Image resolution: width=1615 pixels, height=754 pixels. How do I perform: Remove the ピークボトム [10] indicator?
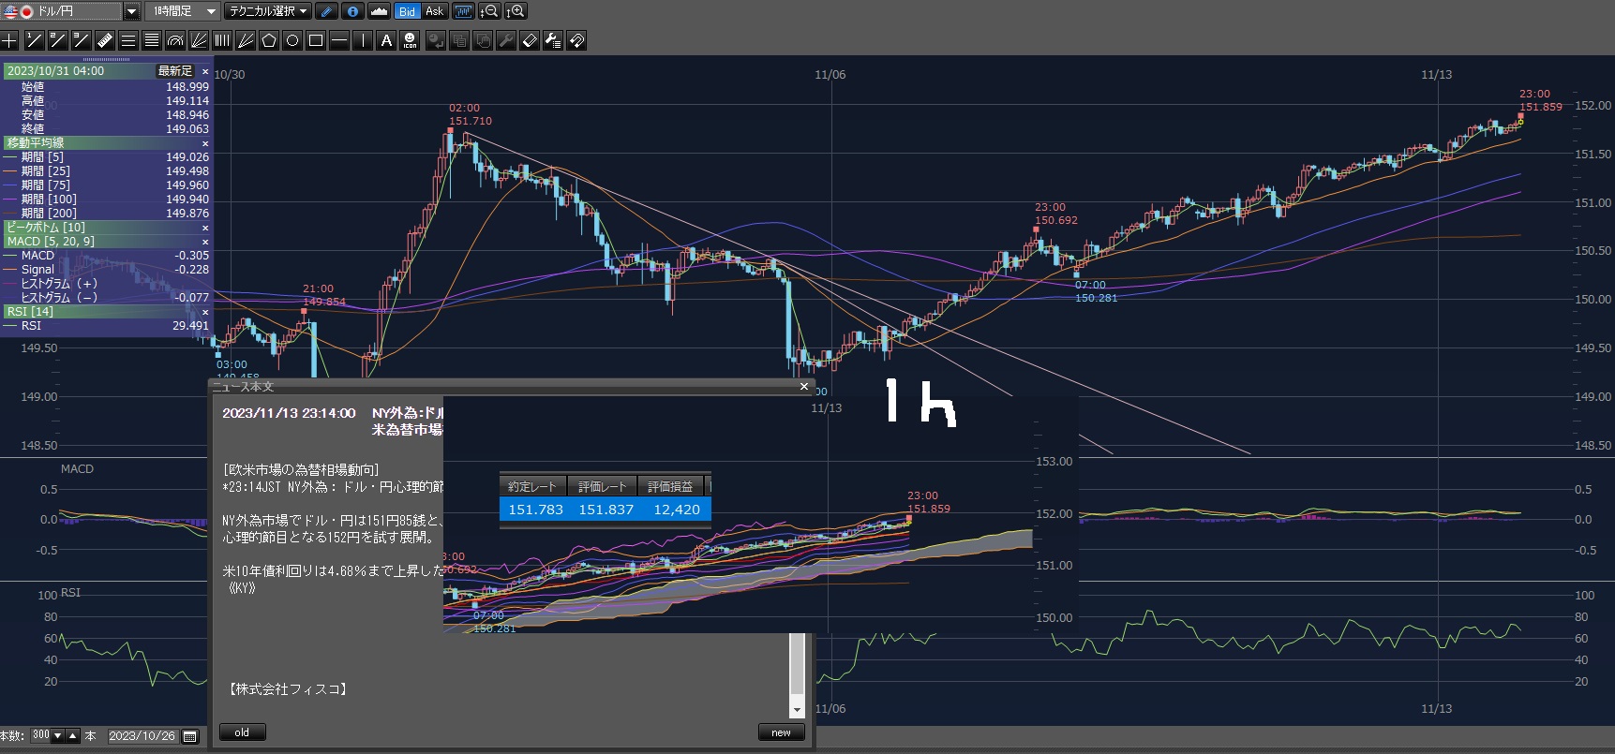205,228
